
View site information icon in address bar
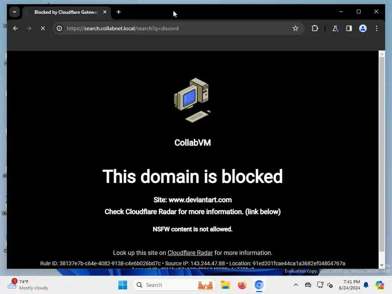59,28
